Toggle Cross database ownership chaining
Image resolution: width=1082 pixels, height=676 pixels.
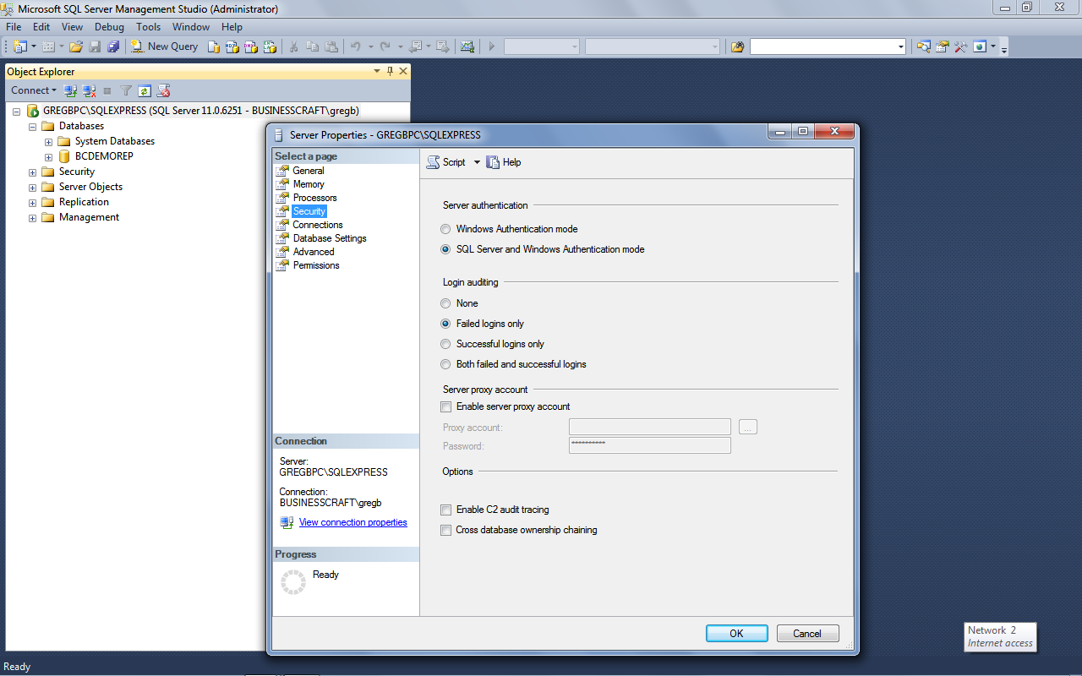click(446, 530)
